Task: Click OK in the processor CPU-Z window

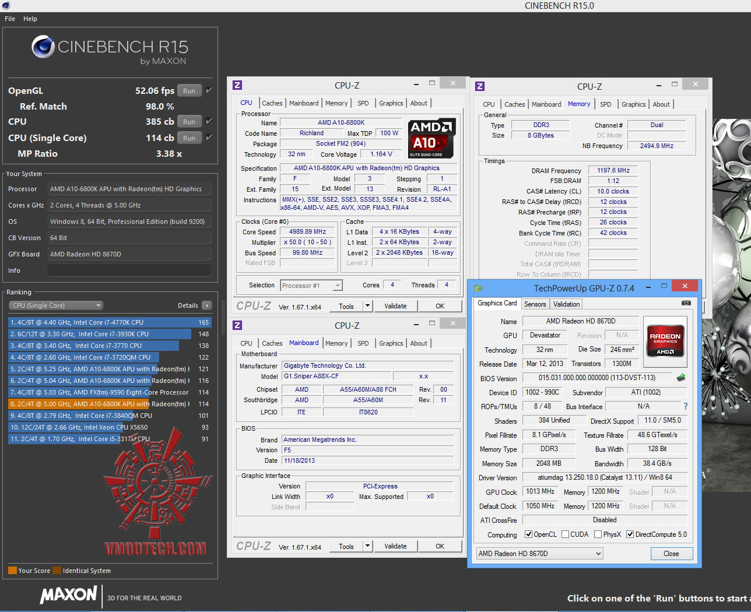Action: point(440,306)
